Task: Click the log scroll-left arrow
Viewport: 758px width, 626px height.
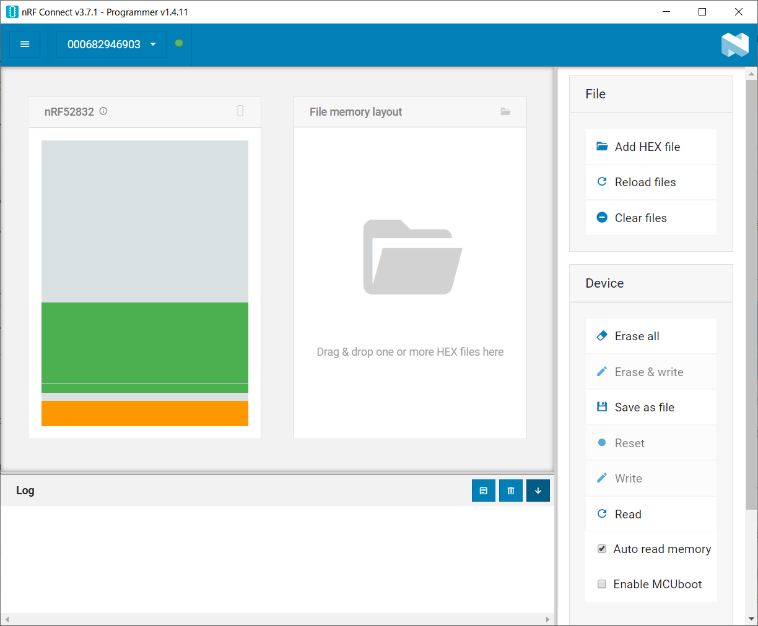Action: click(x=7, y=619)
